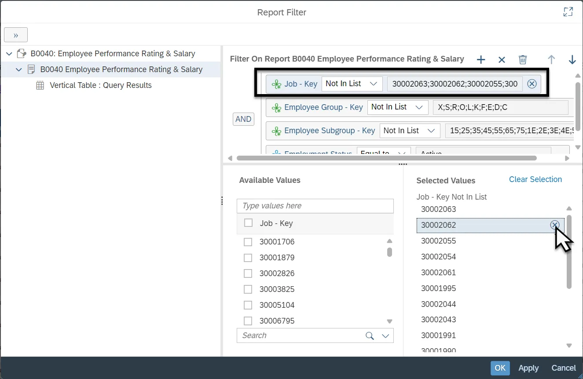Click the X icon in filter toolbar
Viewport: 583px width, 379px height.
tap(502, 60)
